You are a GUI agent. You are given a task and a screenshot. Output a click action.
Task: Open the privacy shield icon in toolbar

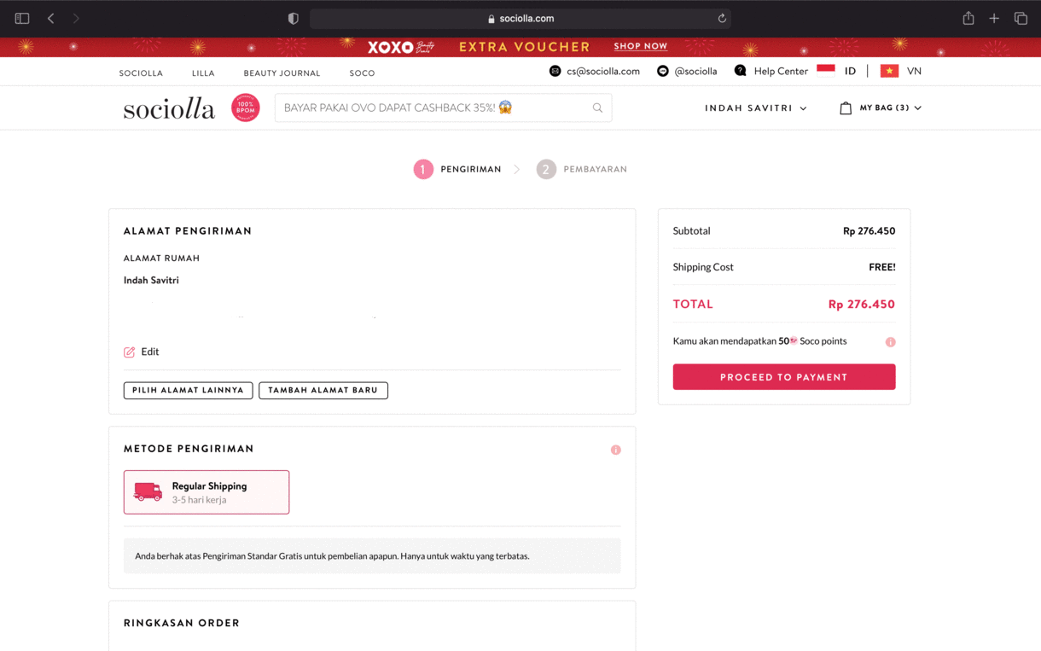pyautogui.click(x=294, y=18)
